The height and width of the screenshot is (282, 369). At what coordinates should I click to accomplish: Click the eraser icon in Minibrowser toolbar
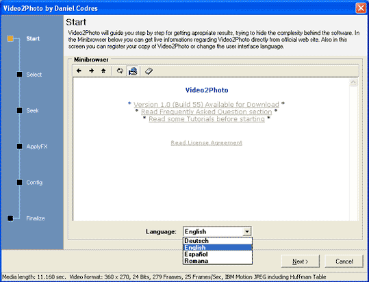(x=149, y=70)
